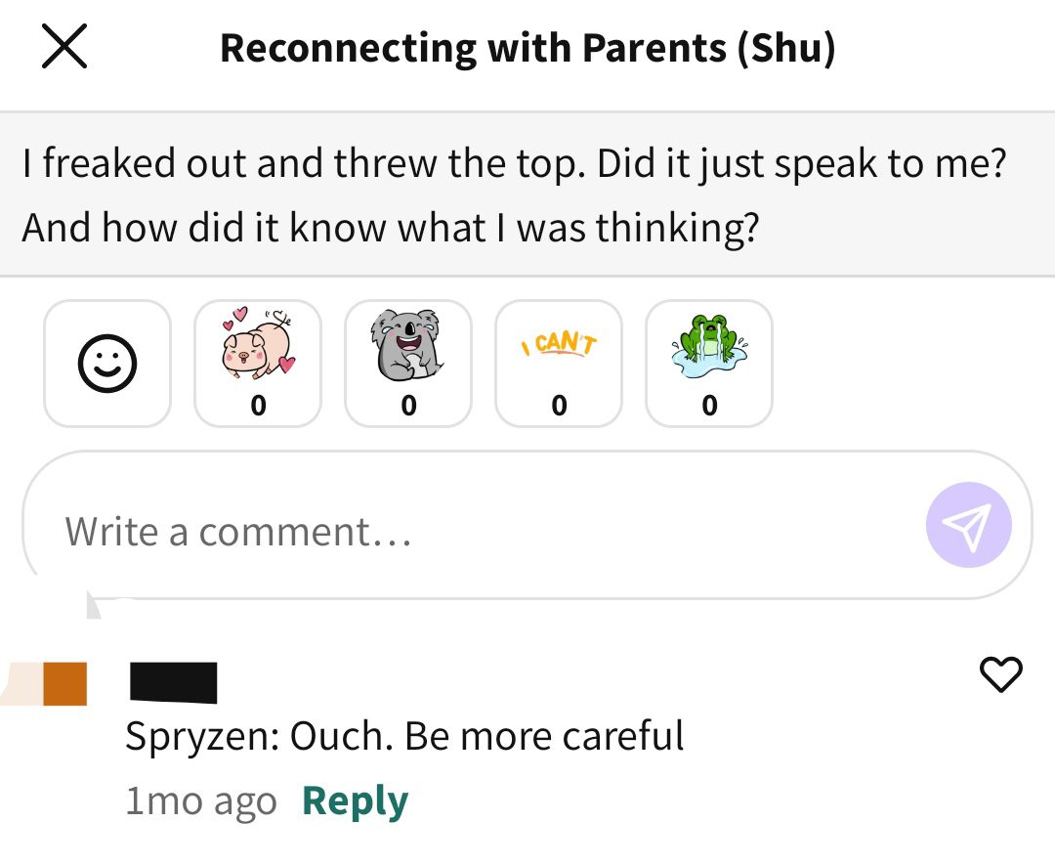React with the "I CAN'T" sticker
This screenshot has width=1055, height=865.
point(559,364)
